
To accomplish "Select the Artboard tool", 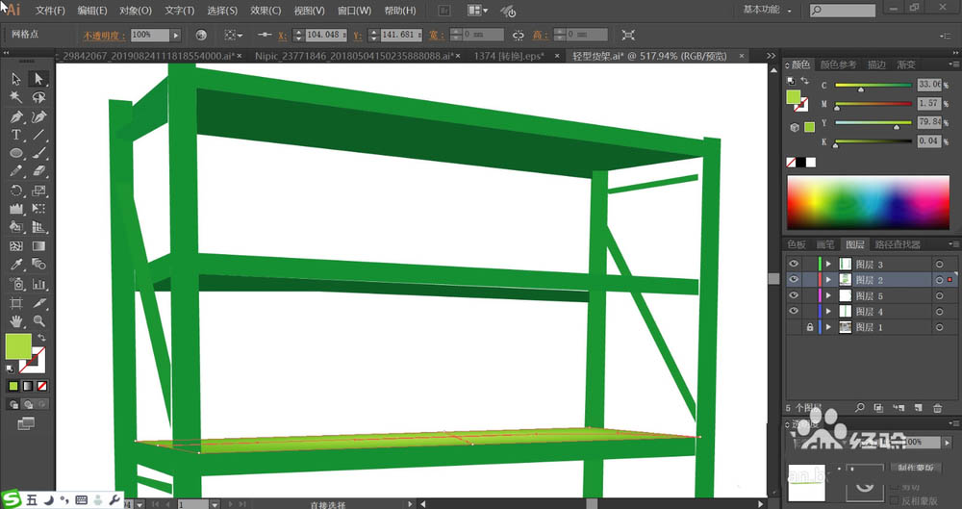I will (16, 303).
